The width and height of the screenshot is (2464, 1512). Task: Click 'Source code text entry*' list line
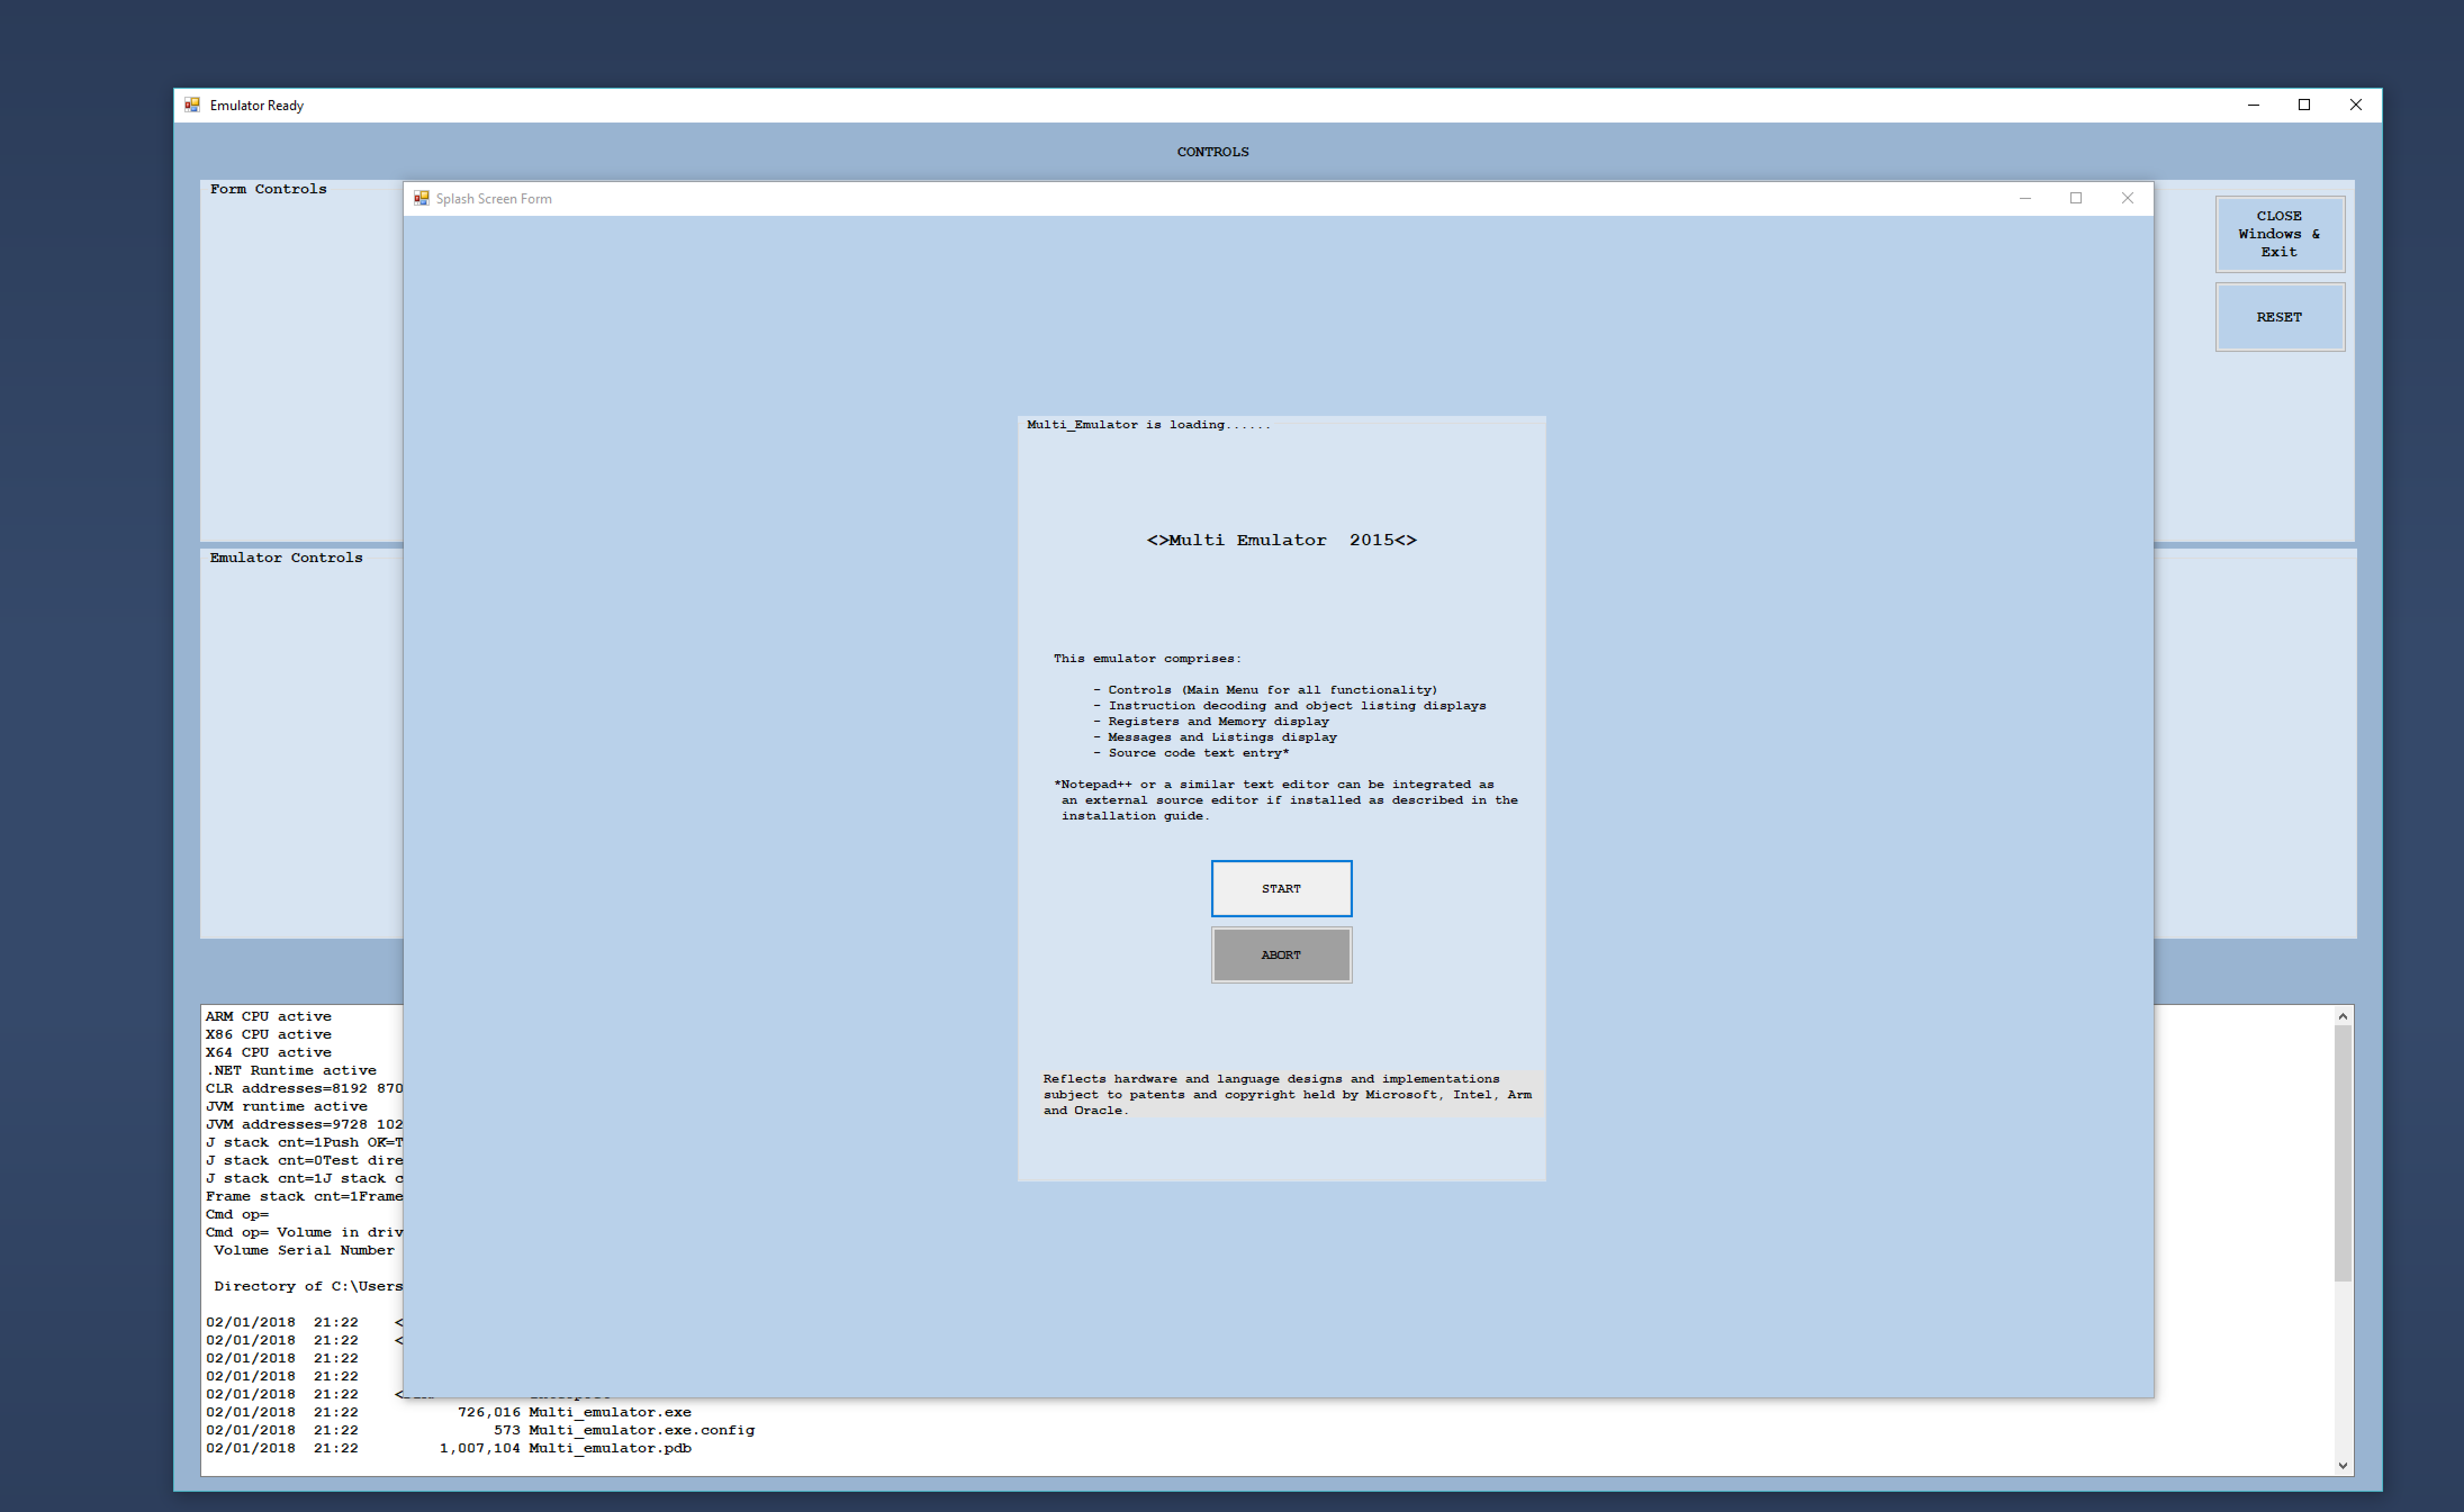click(1190, 753)
